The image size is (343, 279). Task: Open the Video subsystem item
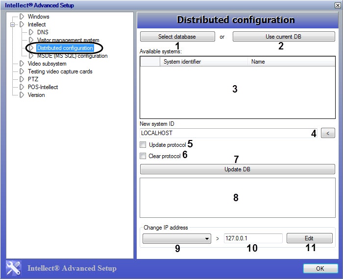point(47,64)
